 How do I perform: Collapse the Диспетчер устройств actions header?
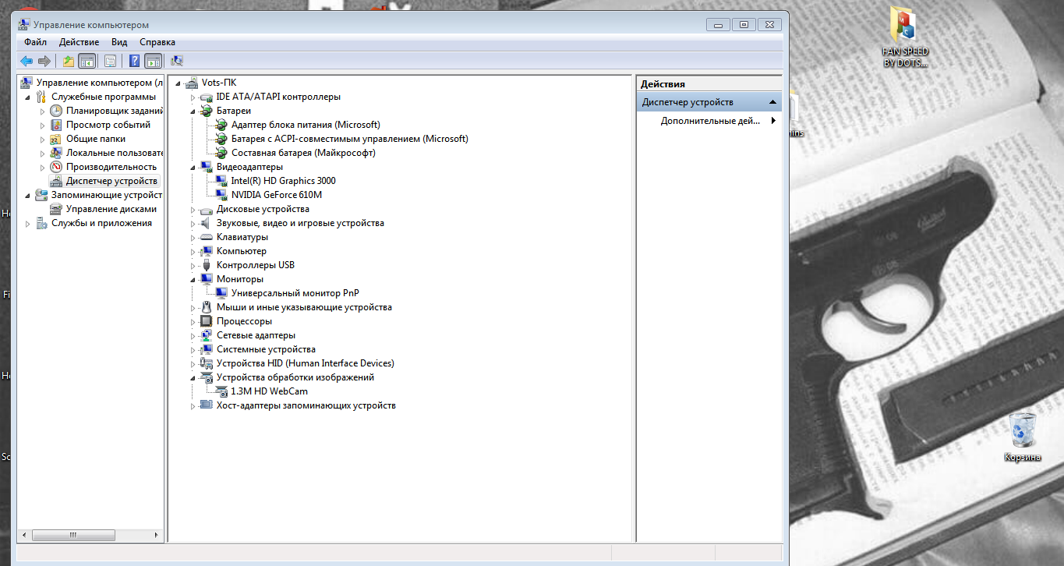tap(772, 102)
